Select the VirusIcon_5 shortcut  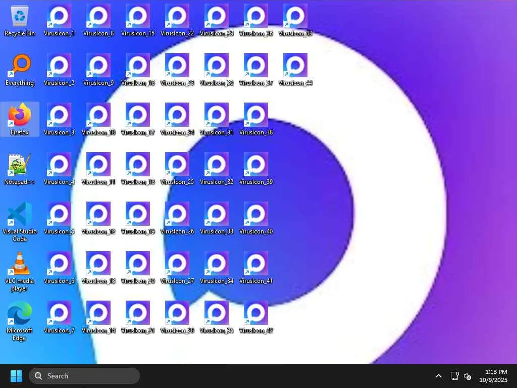pos(60,218)
